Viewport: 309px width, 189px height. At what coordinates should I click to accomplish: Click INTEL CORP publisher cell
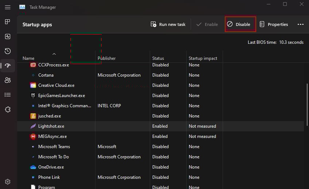pos(109,106)
